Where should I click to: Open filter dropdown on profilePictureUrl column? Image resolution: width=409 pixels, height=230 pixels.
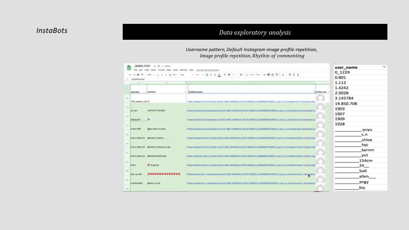(x=314, y=91)
